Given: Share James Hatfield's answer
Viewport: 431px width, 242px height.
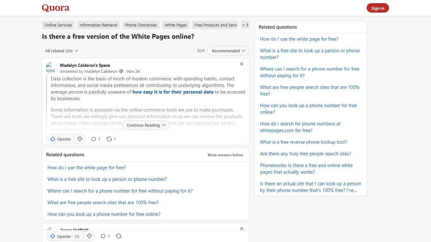Looking at the screenshot, I should click(x=119, y=236).
